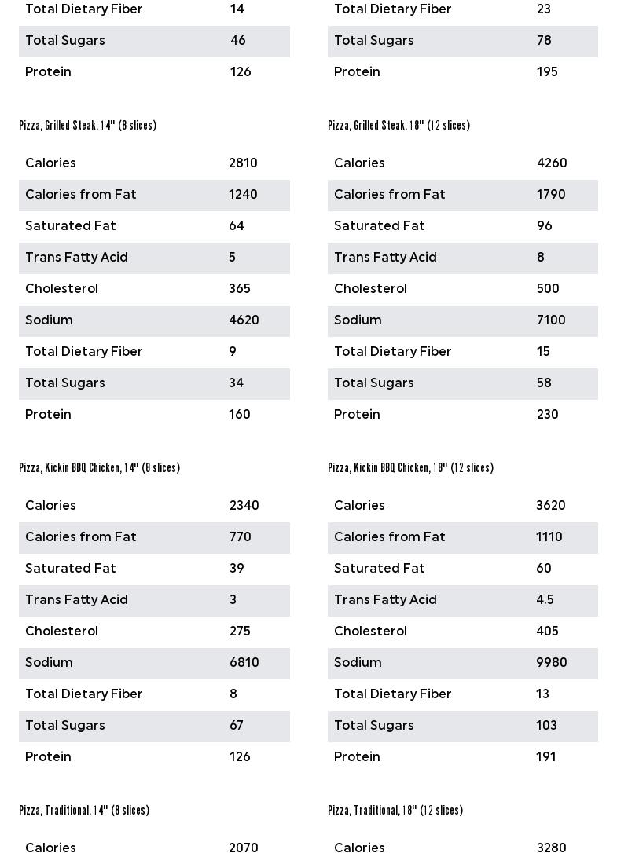This screenshot has width=617, height=853.
Task: Select the 9980 sodium value for Kickin BBQ Chicken
Action: (x=552, y=663)
